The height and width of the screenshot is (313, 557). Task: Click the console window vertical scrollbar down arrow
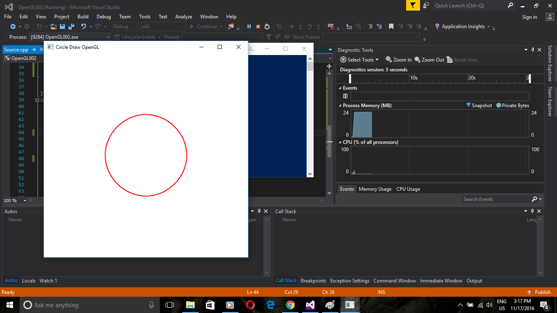[310, 174]
